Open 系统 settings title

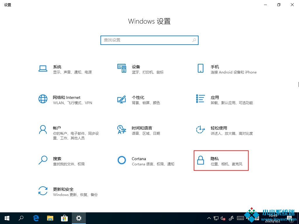57,67
